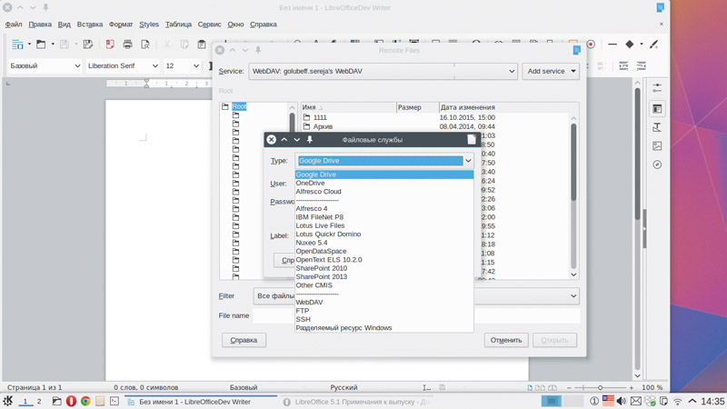This screenshot has width=727, height=409.
Task: Click the Open file folder icon in Writer toolbar
Action: 41,45
